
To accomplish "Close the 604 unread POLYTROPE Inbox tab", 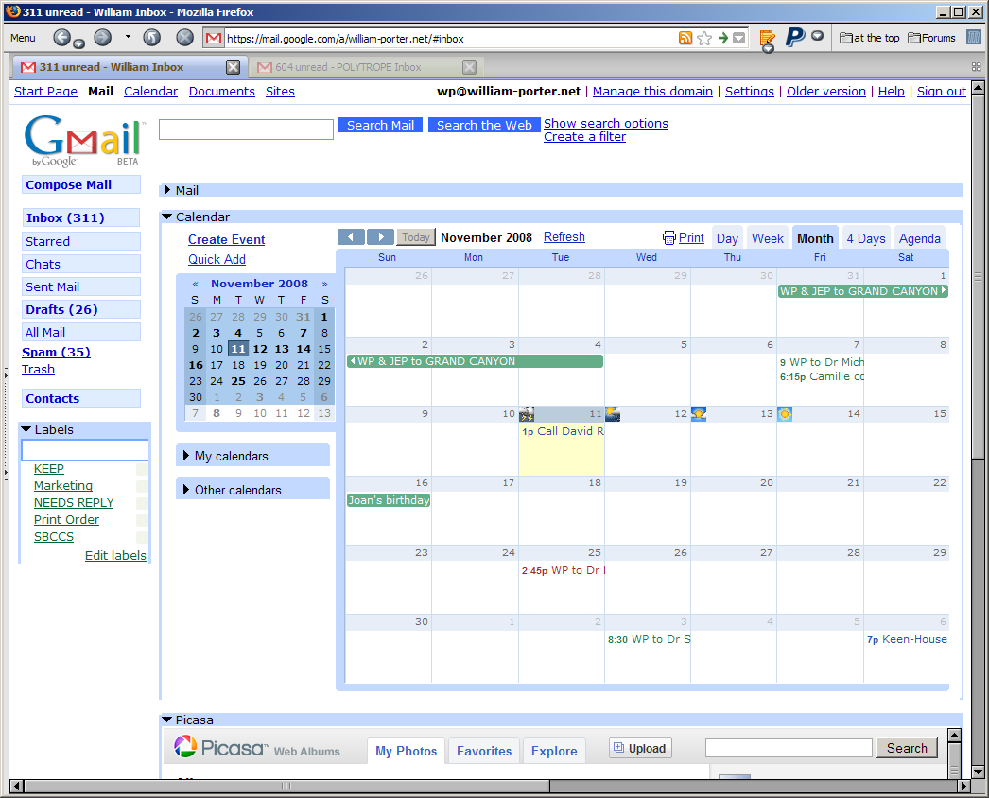I will coord(469,67).
